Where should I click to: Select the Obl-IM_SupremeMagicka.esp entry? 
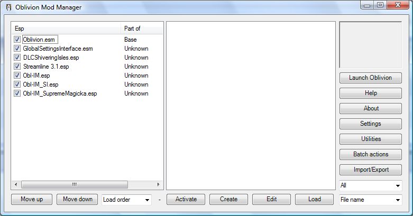[60, 93]
